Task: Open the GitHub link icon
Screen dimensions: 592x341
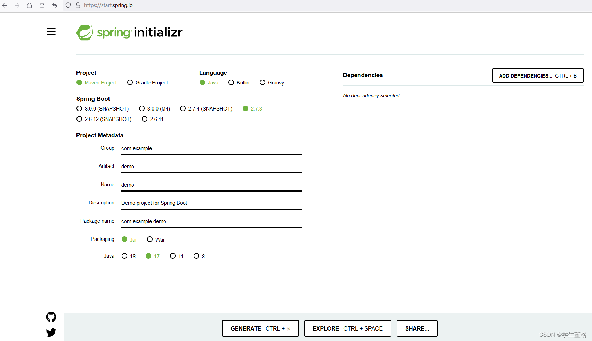Action: [51, 317]
